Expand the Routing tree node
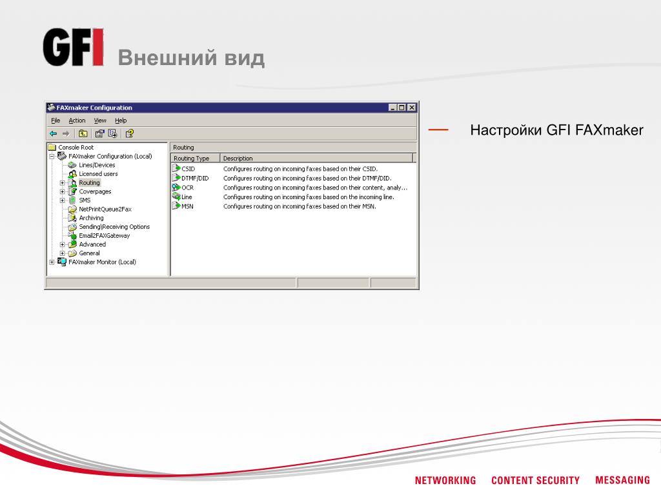The image size is (661, 495). tap(63, 183)
